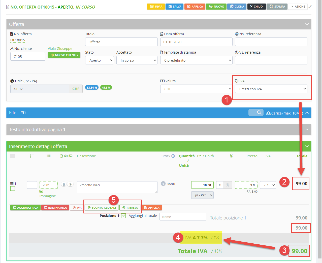Open the IVA 'Prezzi con IVA' dropdown
Viewport: 322px width, 263px height.
(x=271, y=89)
